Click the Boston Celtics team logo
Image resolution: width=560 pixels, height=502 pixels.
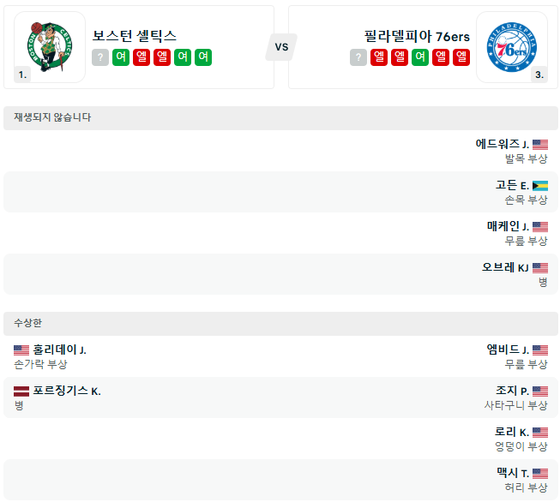point(50,46)
